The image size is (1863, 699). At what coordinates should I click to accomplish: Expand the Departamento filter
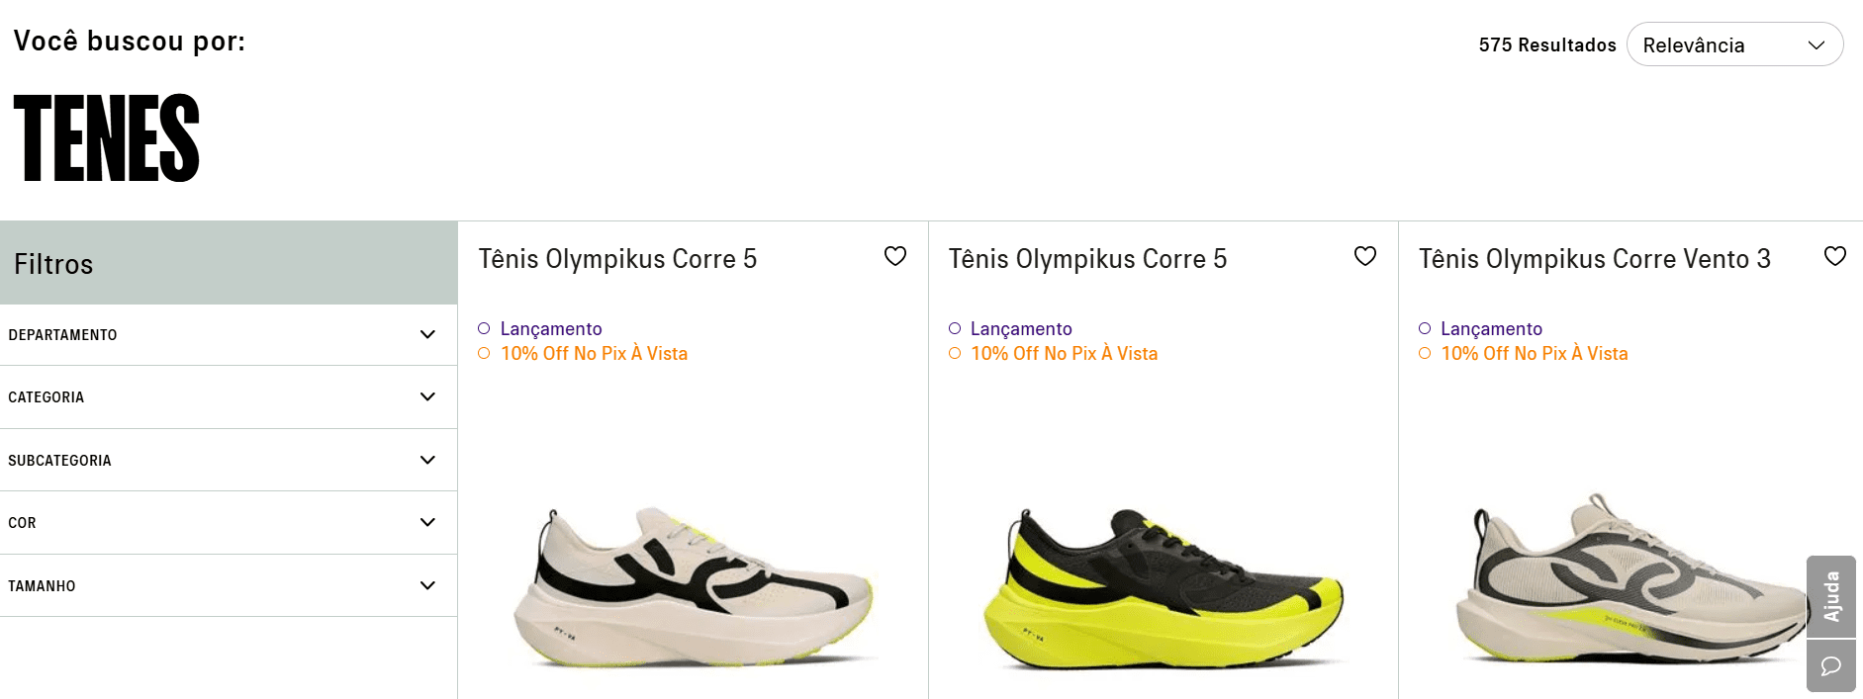[x=229, y=335]
